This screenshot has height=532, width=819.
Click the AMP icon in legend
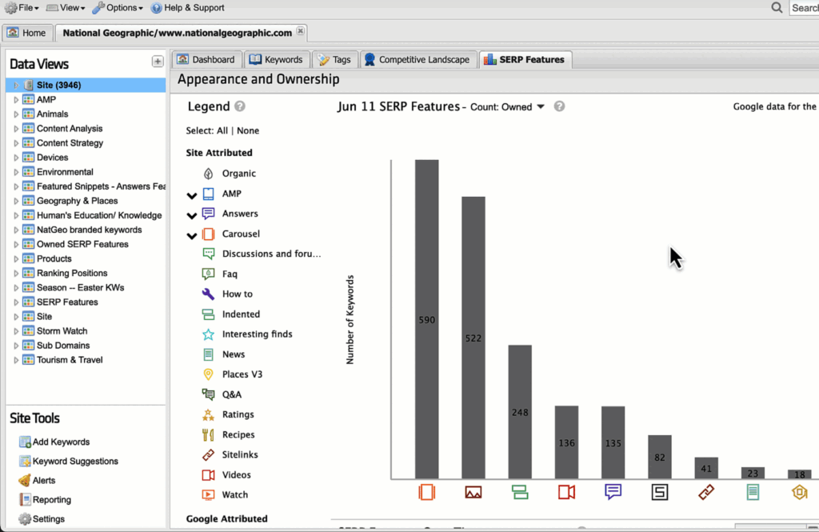pyautogui.click(x=208, y=194)
